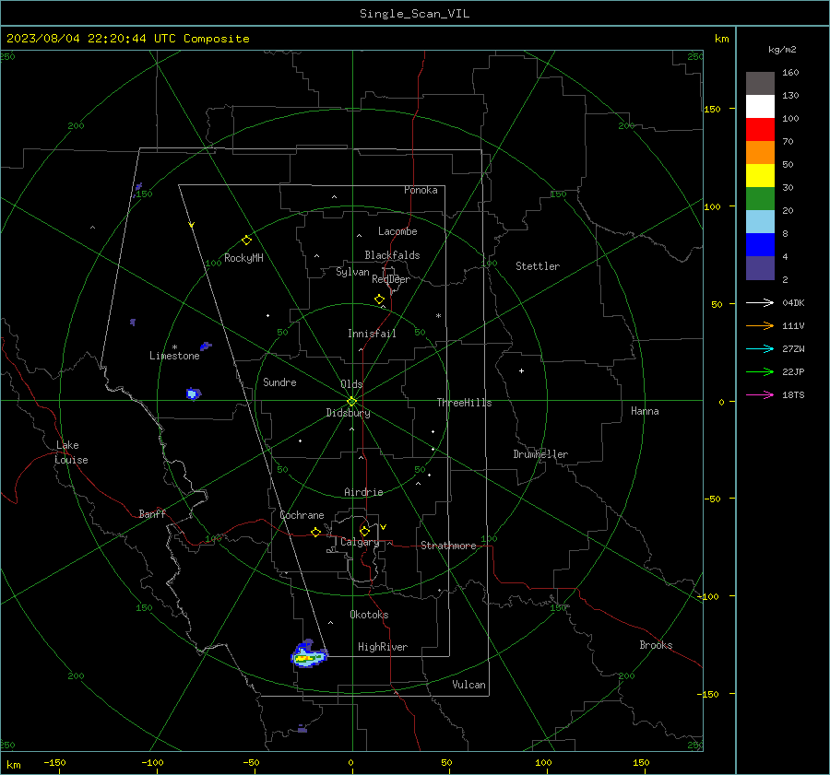Image resolution: width=830 pixels, height=775 pixels.
Task: Click the yellow diamond marker near RedDeer
Action: click(379, 299)
